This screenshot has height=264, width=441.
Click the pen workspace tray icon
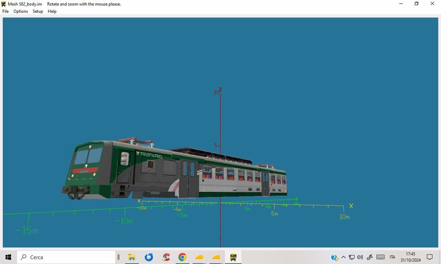(370, 257)
